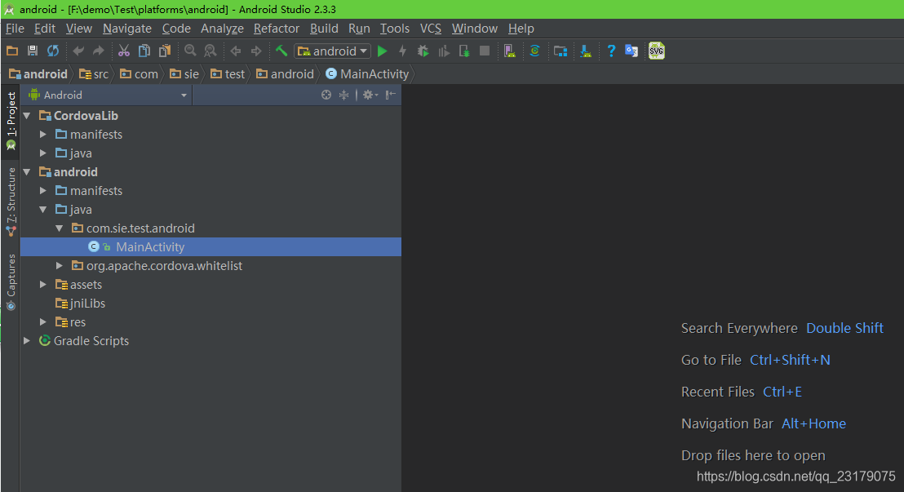
Task: Click the Cut scissors icon
Action: 124,51
